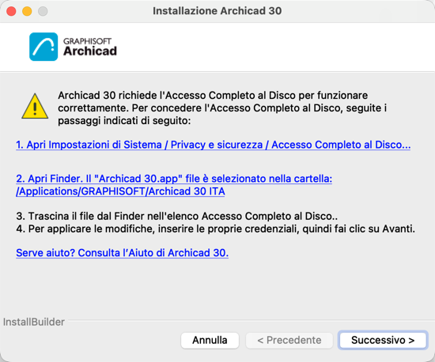
Task: Click step 3 text about dragging the file from Finder
Action: (176, 216)
